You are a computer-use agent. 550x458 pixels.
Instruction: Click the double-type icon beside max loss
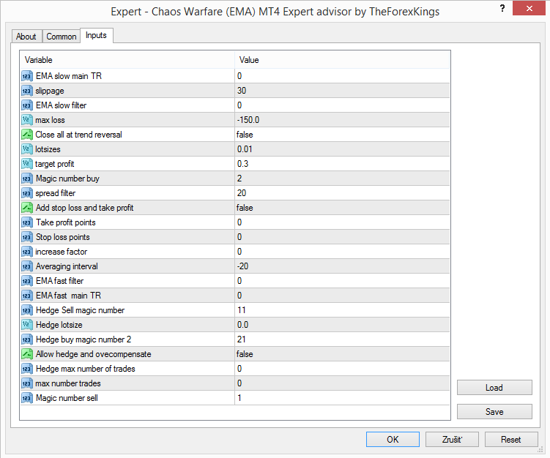point(27,120)
